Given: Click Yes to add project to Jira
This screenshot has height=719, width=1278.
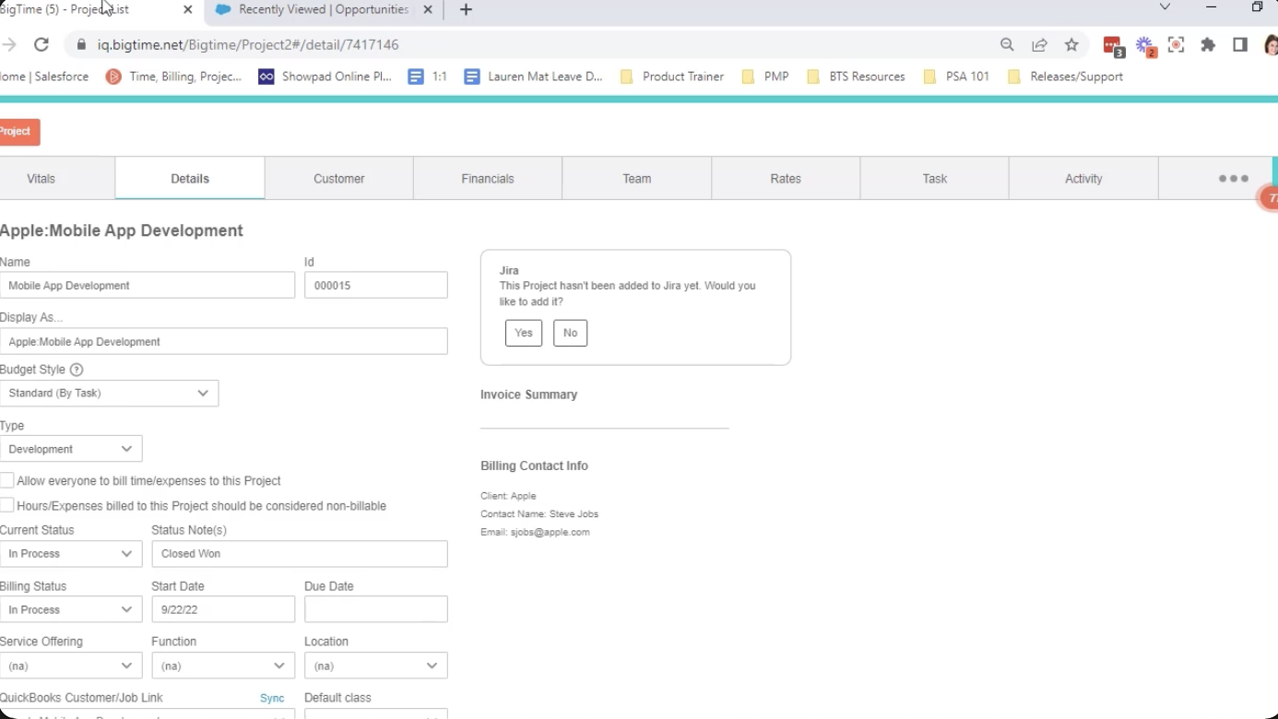Looking at the screenshot, I should pyautogui.click(x=524, y=333).
